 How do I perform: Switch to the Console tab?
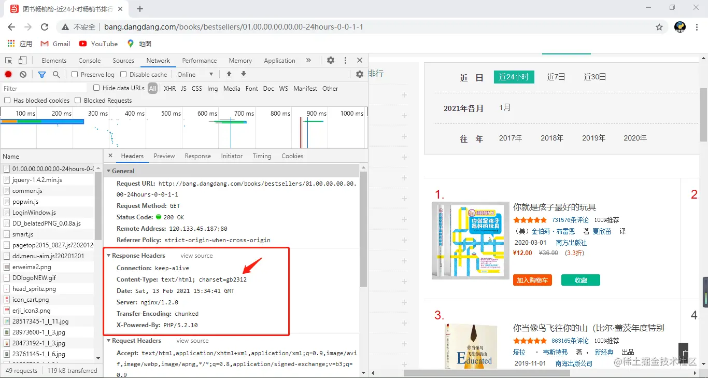(x=90, y=60)
